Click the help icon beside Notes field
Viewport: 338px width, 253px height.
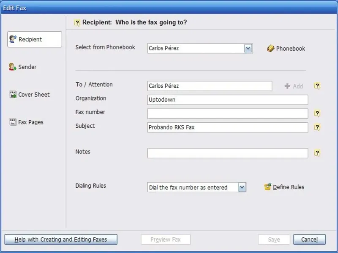(317, 153)
